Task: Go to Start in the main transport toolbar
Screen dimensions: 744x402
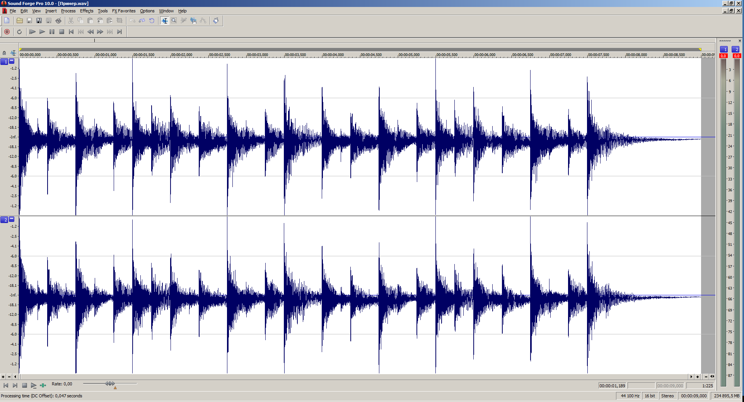Action: (x=71, y=32)
